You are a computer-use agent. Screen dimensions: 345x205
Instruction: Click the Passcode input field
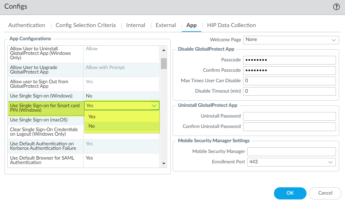[x=290, y=60]
